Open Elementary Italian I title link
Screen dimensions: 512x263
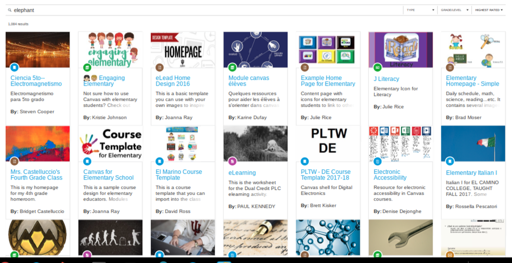point(472,173)
